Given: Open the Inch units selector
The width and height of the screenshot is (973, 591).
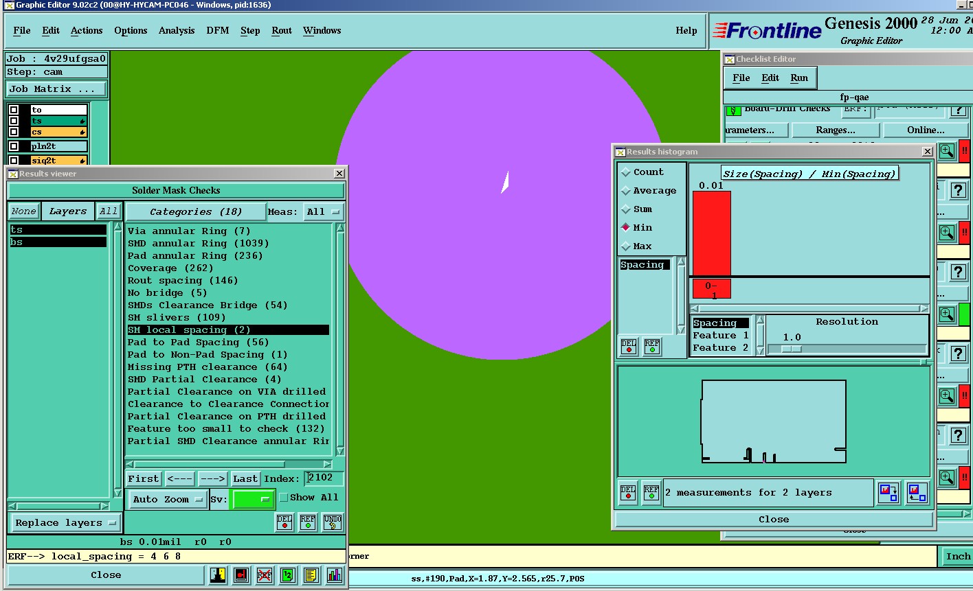Looking at the screenshot, I should pos(957,557).
